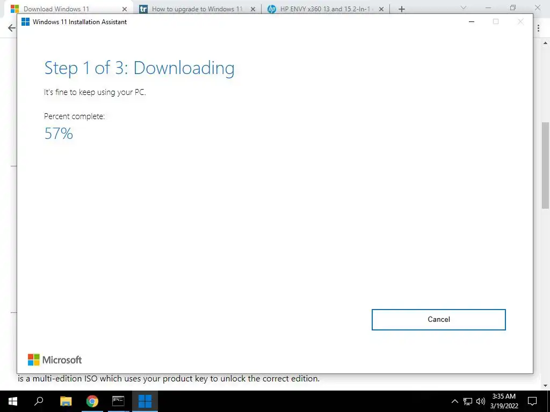Open taskbar search
The image size is (550, 412).
[x=39, y=401]
